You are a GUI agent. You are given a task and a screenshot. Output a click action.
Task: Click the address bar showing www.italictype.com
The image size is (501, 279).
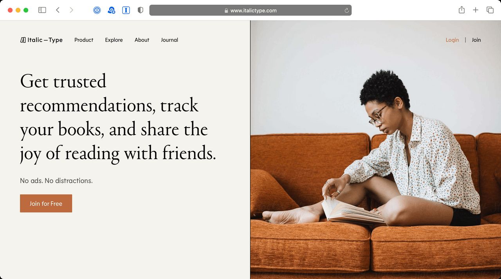click(x=250, y=11)
